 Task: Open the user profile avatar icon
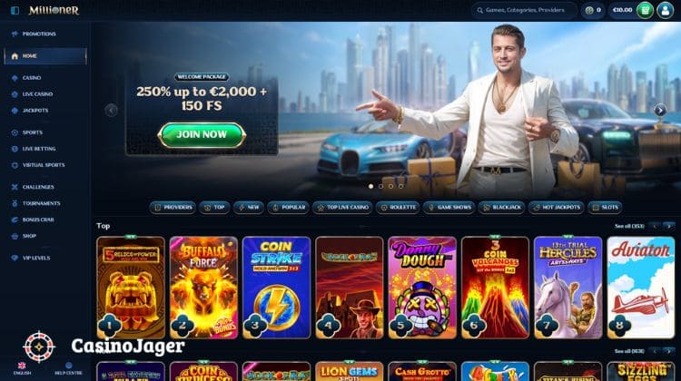point(665,10)
